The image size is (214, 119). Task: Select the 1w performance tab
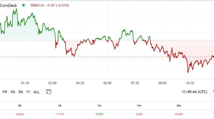click(100, 106)
